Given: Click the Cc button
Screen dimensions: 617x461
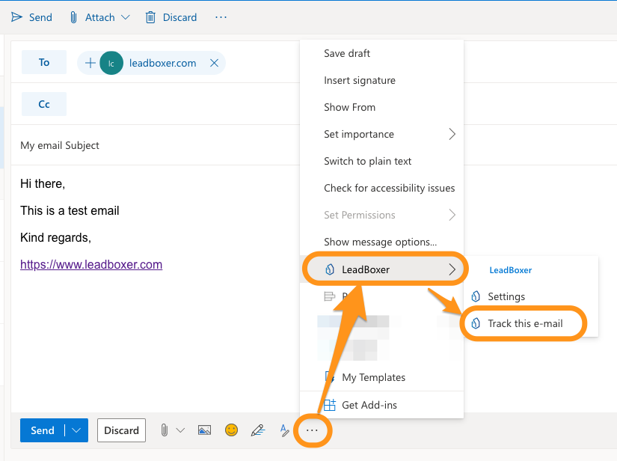Looking at the screenshot, I should [x=44, y=104].
